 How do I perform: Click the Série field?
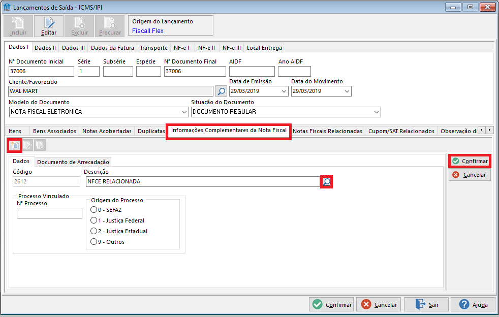point(88,71)
